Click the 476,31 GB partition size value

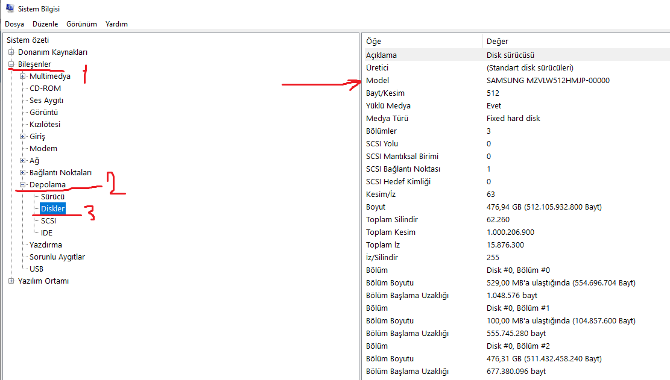pos(544,359)
